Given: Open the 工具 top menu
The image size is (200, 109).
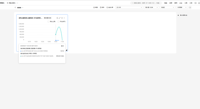Looking at the screenshot, I should tap(186, 3).
